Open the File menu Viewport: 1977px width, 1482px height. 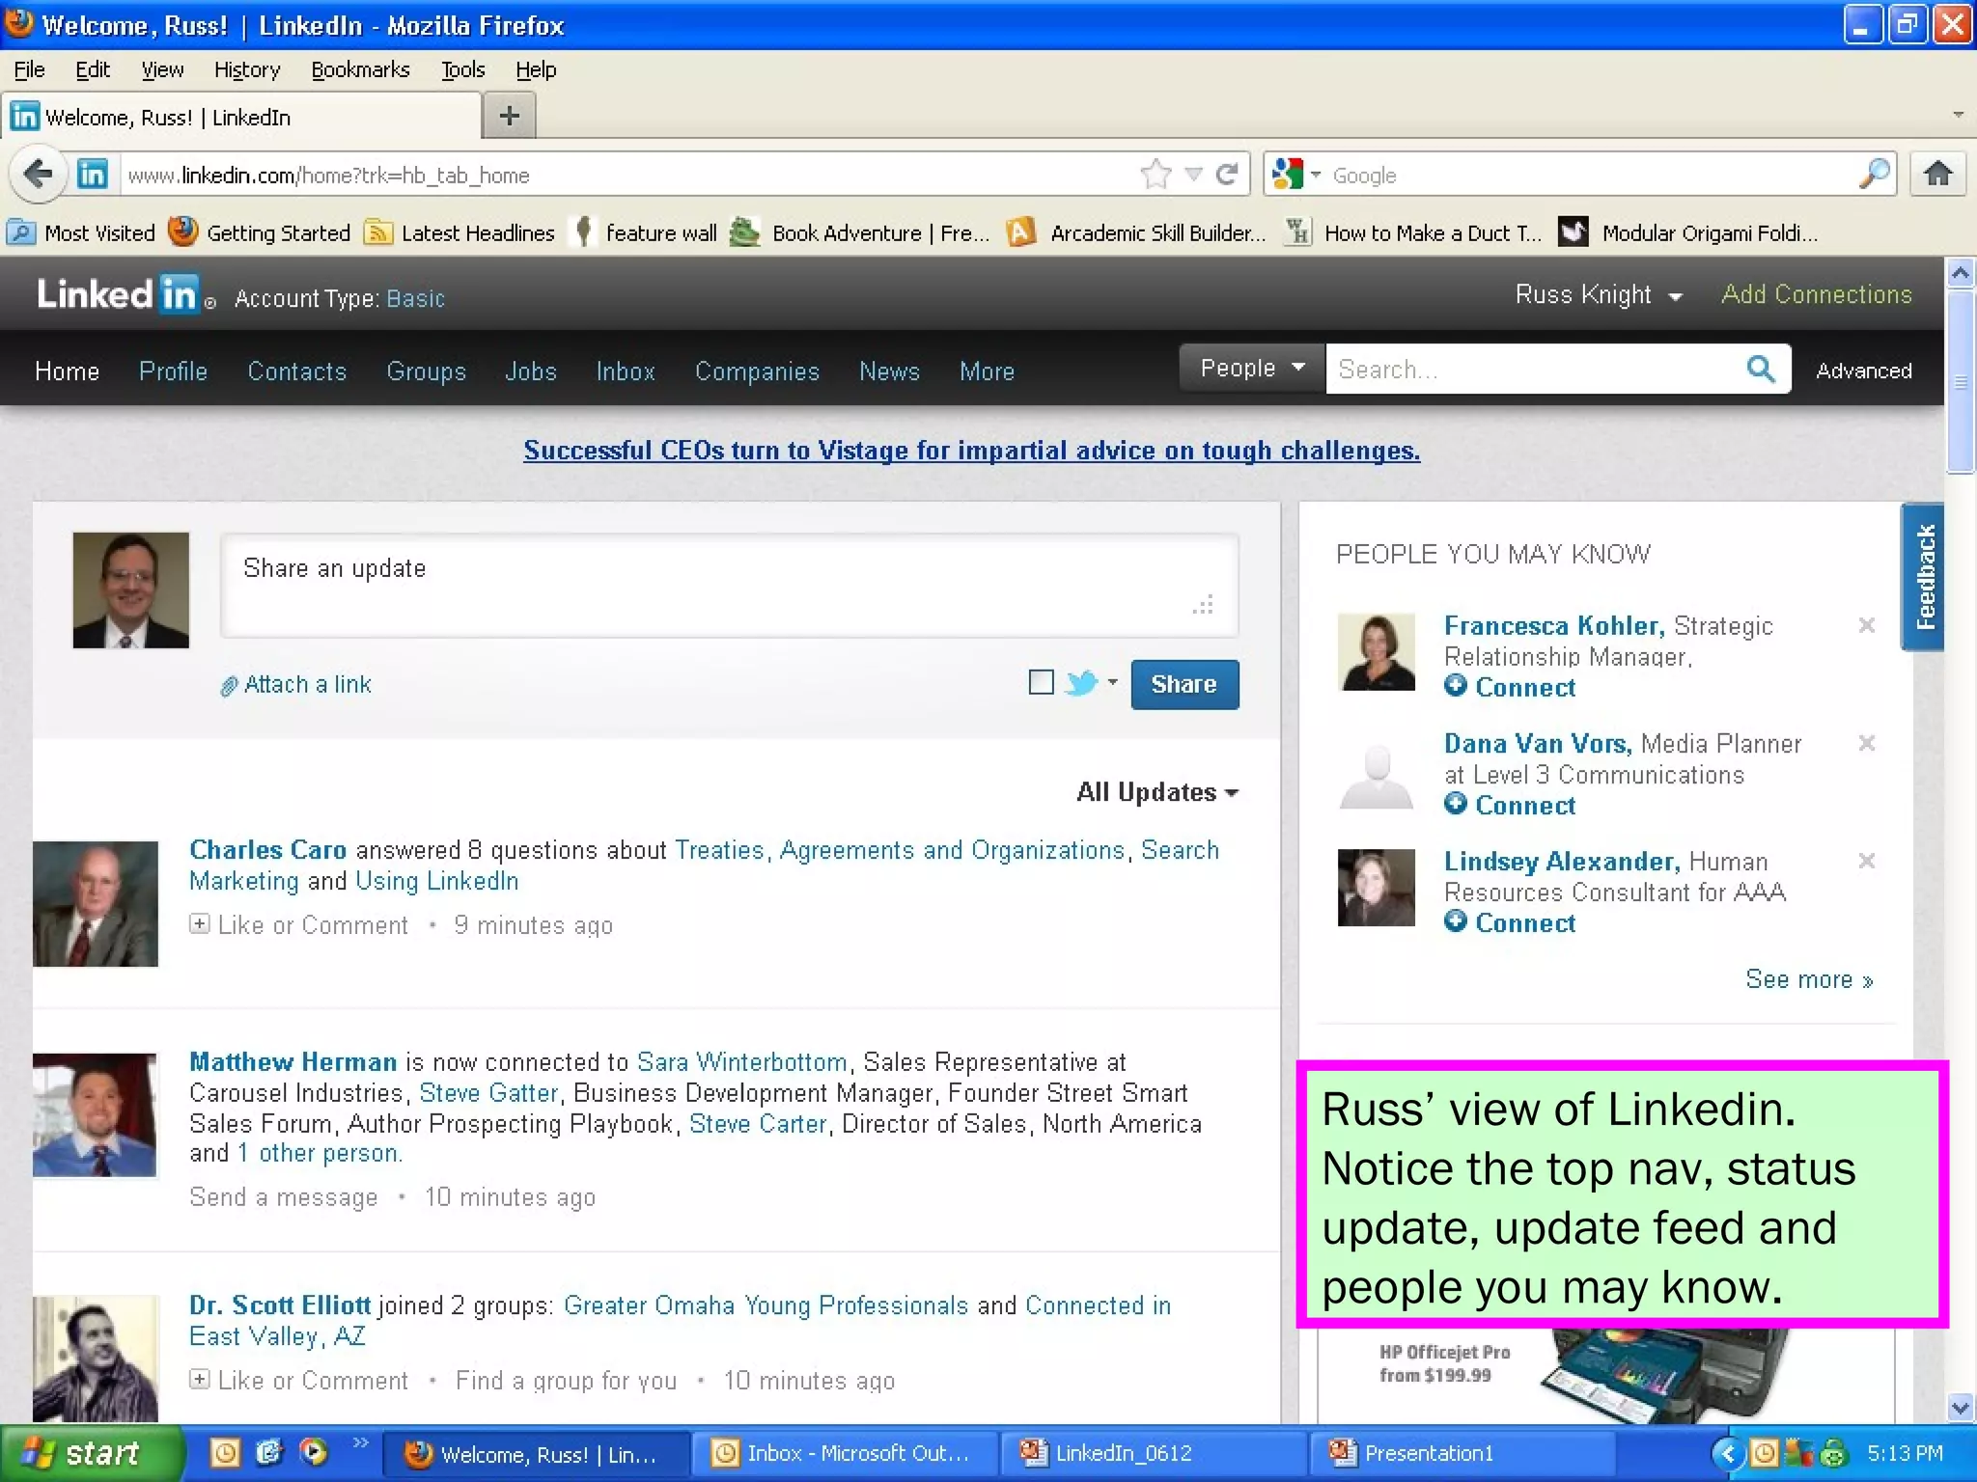point(29,69)
